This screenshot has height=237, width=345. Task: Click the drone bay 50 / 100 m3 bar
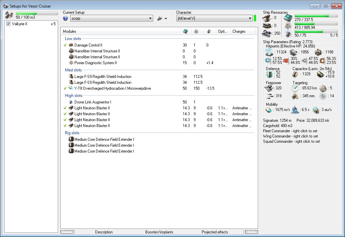click(x=37, y=14)
